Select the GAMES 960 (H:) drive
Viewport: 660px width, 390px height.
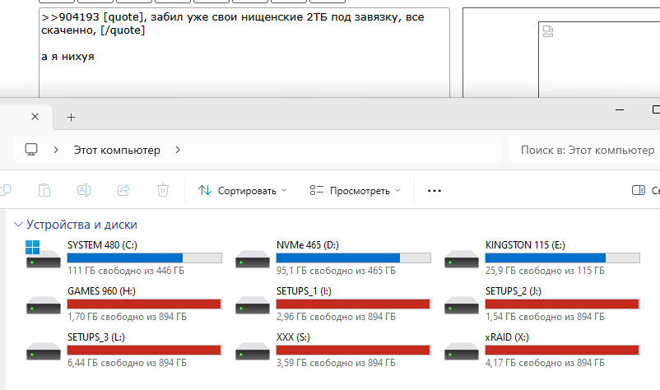pos(123,303)
